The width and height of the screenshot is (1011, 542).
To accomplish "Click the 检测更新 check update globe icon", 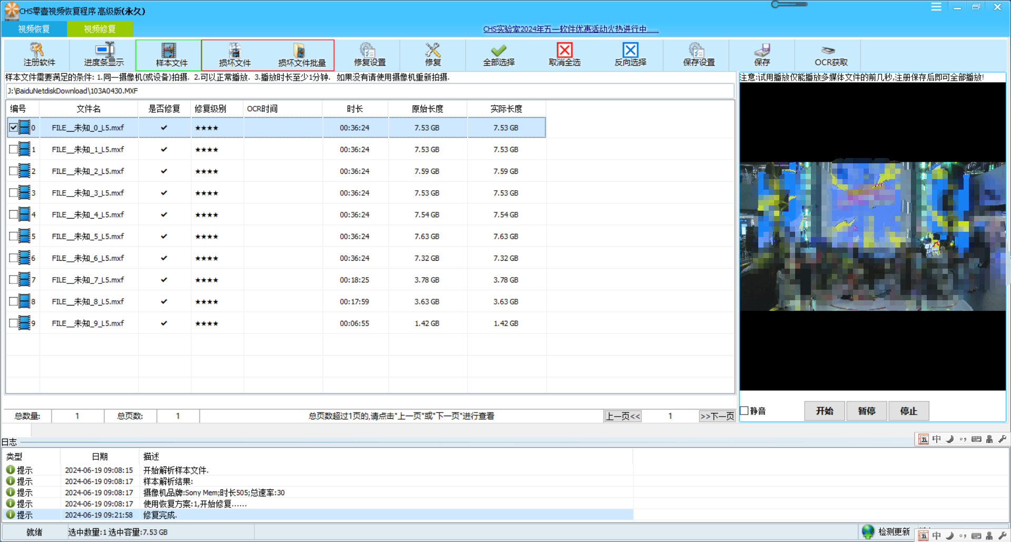I will 868,531.
